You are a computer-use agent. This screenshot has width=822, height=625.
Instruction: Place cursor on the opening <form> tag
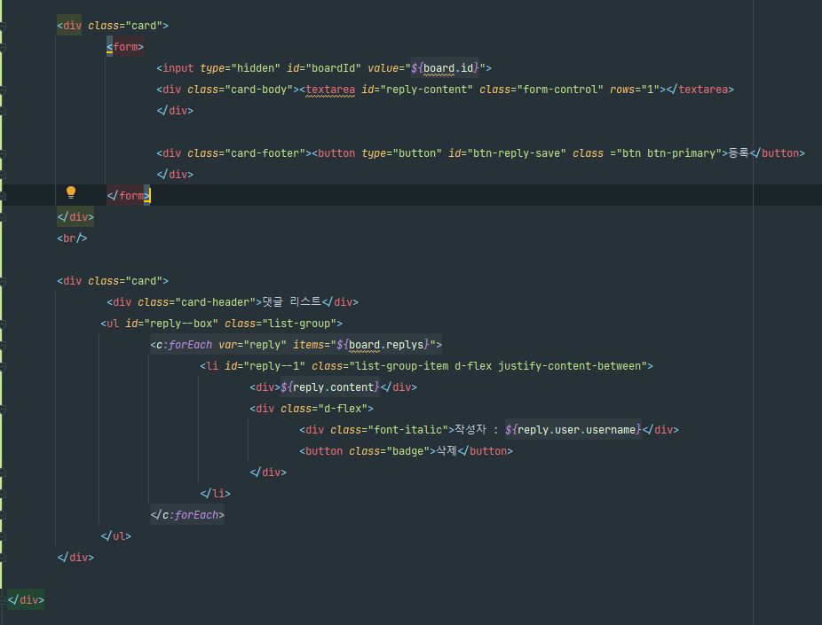125,47
